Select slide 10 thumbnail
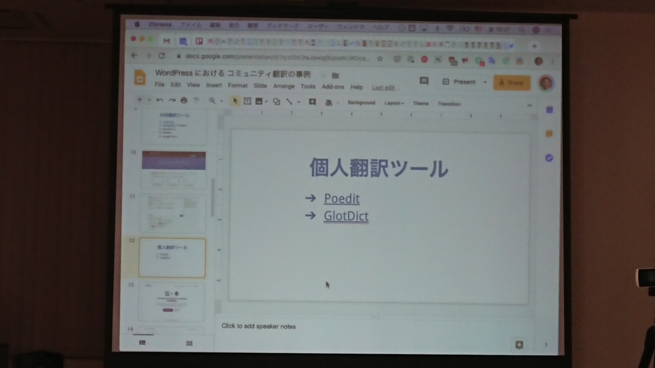Image resolution: width=655 pixels, height=368 pixels. (x=174, y=170)
